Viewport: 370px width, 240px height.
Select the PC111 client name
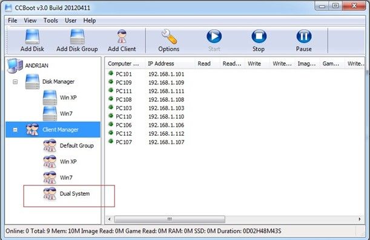pyautogui.click(x=124, y=91)
